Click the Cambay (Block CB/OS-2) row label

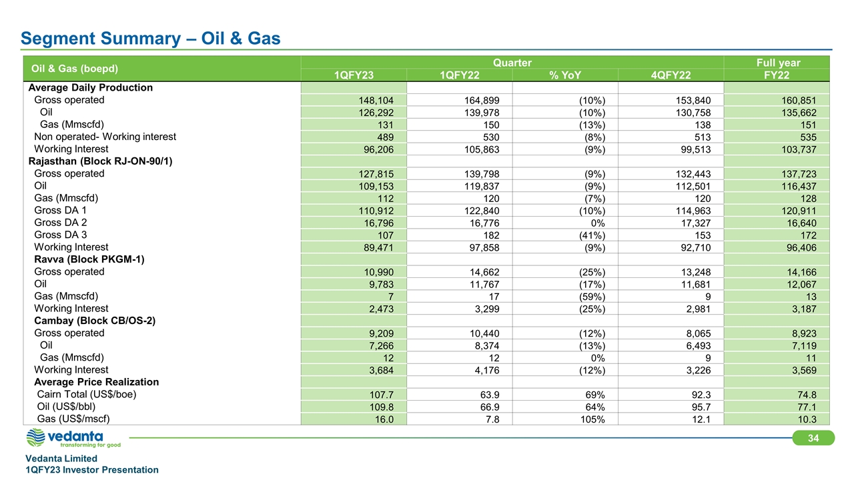coord(95,321)
